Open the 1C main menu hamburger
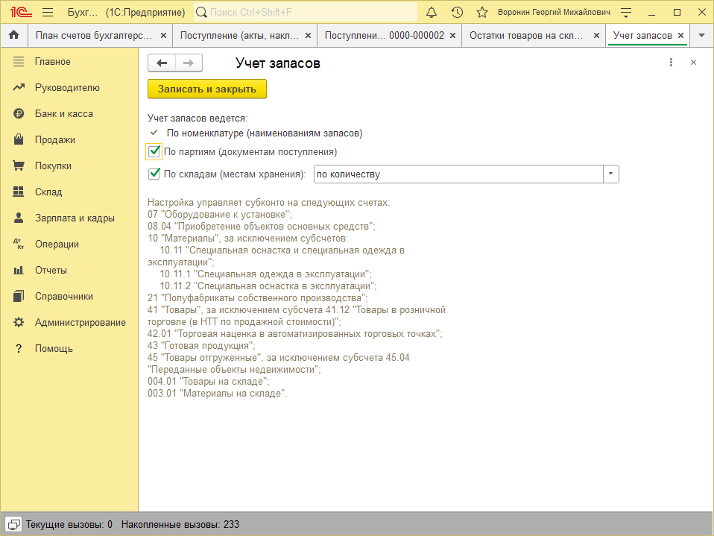This screenshot has width=714, height=536. coord(48,12)
